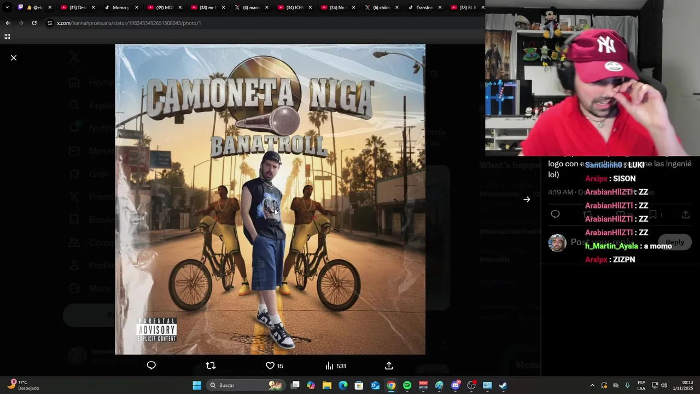Switch to the 'Momo y' TikTok tab
The image size is (700, 394).
tap(121, 8)
